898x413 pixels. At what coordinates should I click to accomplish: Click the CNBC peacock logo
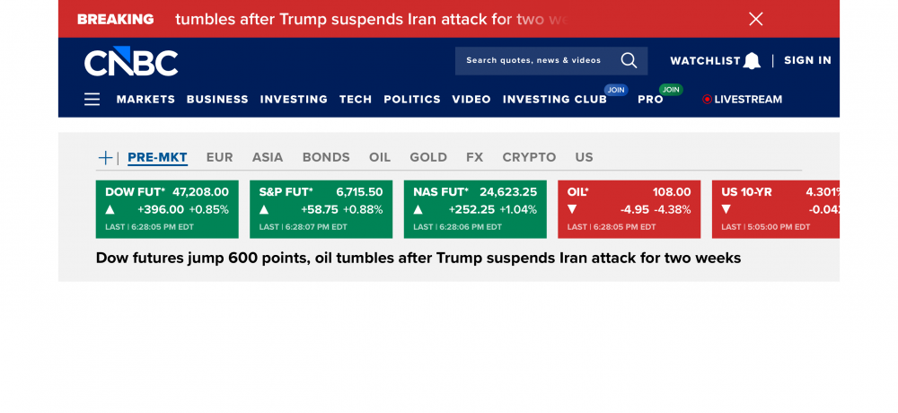131,61
